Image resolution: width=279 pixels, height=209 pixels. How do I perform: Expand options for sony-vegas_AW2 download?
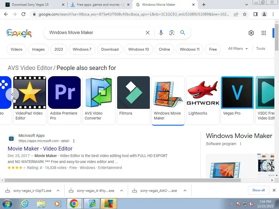click(185, 191)
